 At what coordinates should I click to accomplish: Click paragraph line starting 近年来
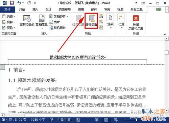click(81, 89)
